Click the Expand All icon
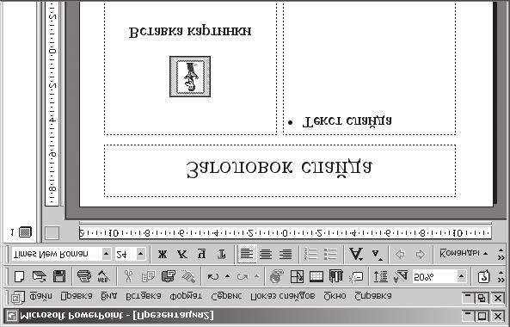 [x=380, y=277]
